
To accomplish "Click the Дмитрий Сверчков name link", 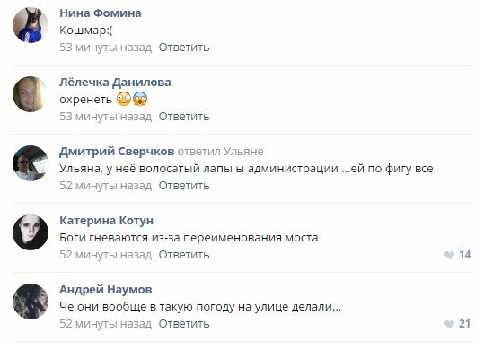I will 117,151.
